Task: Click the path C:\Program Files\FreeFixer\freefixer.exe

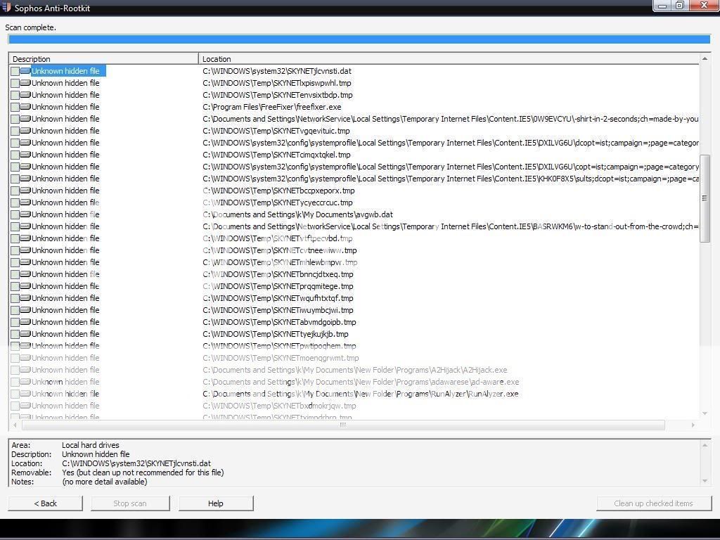Action: [272, 107]
